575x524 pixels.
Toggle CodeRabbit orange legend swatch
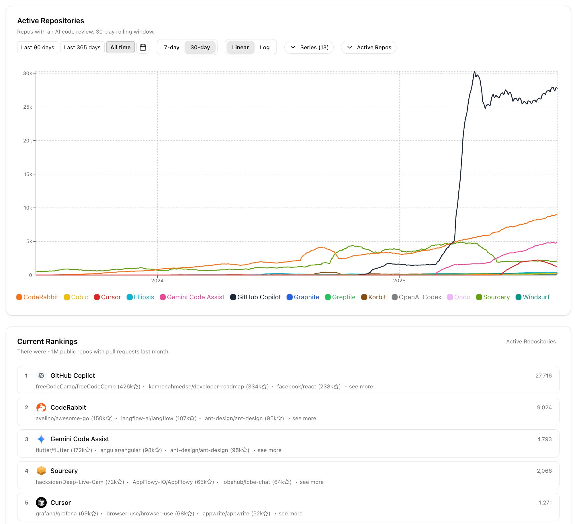coord(19,297)
